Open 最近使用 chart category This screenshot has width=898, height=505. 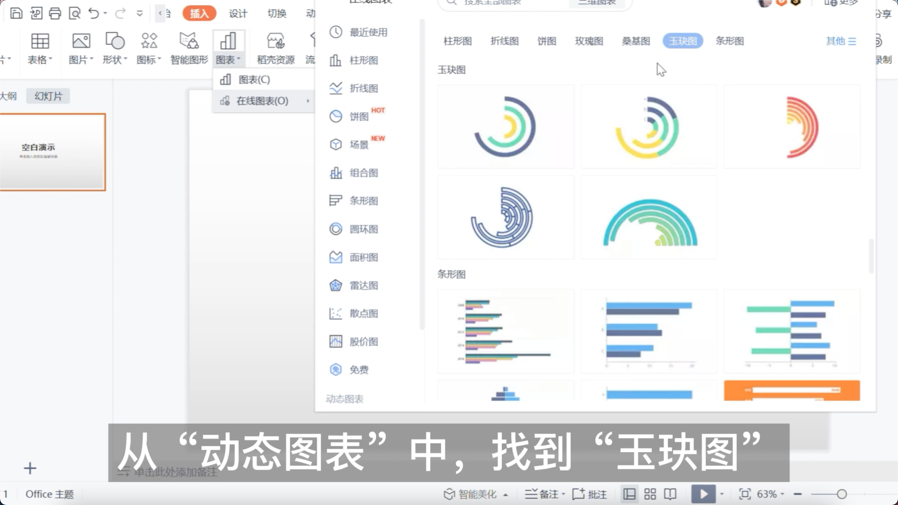(x=359, y=32)
